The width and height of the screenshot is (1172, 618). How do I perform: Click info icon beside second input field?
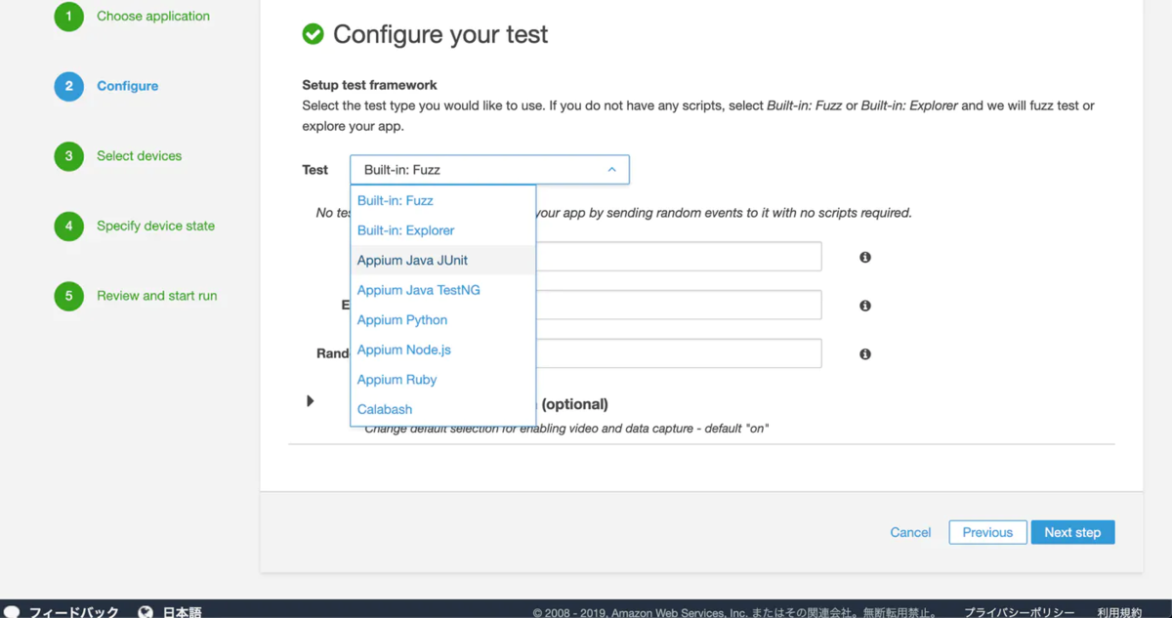click(x=865, y=306)
